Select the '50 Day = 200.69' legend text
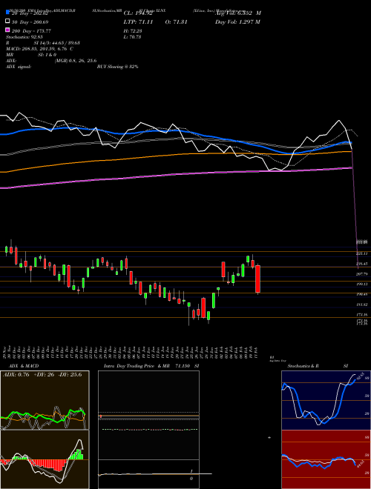The height and width of the screenshot is (489, 371). click(x=30, y=21)
